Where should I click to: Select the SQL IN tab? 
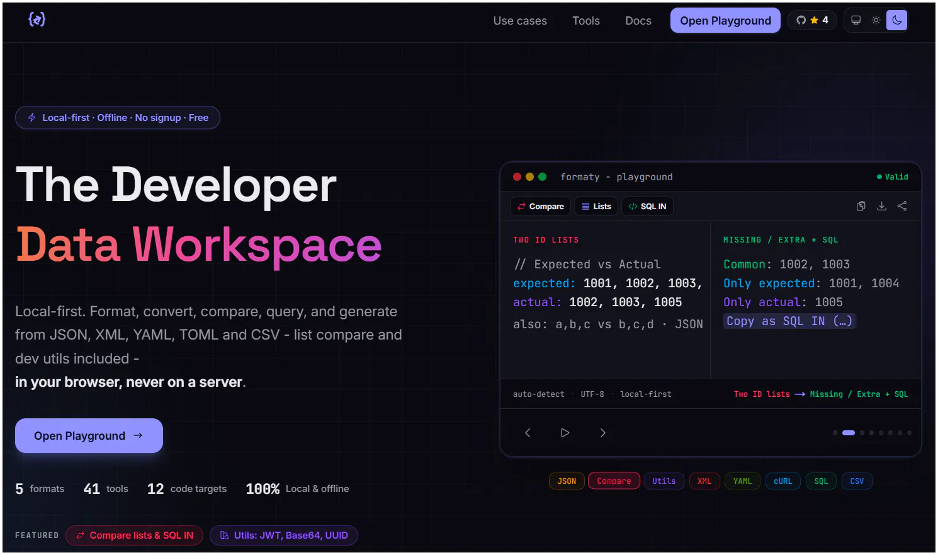648,207
